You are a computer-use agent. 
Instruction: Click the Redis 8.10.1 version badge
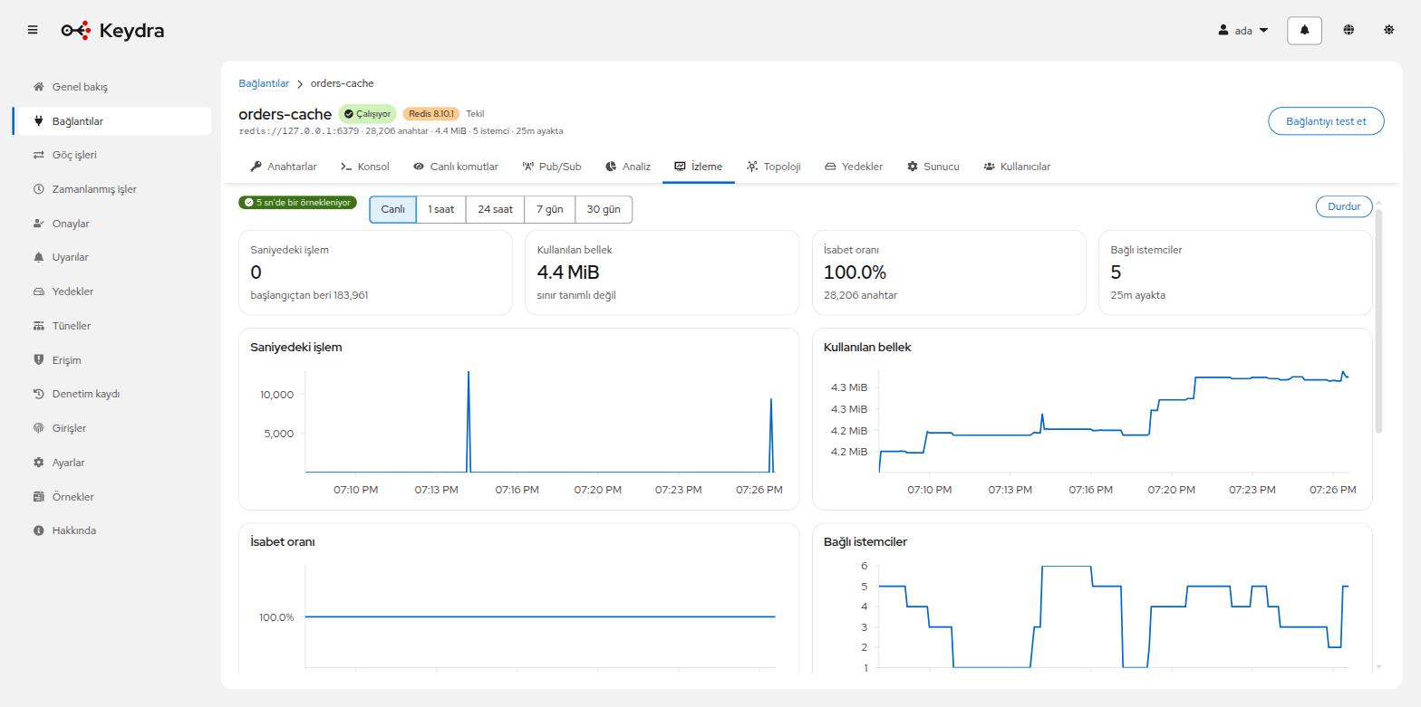point(431,114)
